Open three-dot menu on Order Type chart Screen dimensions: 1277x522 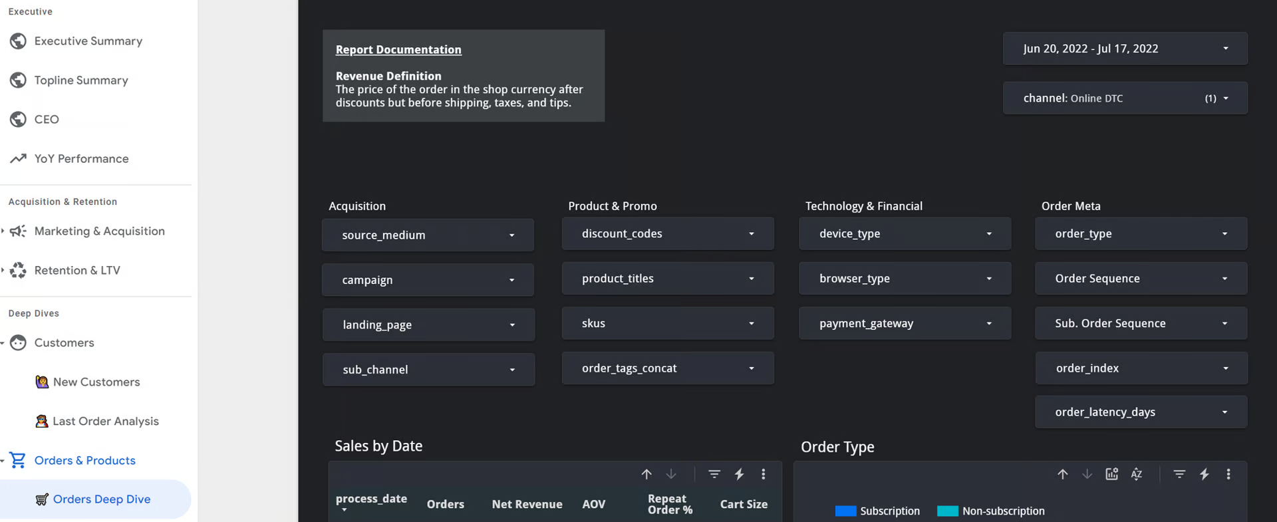[x=1228, y=474]
